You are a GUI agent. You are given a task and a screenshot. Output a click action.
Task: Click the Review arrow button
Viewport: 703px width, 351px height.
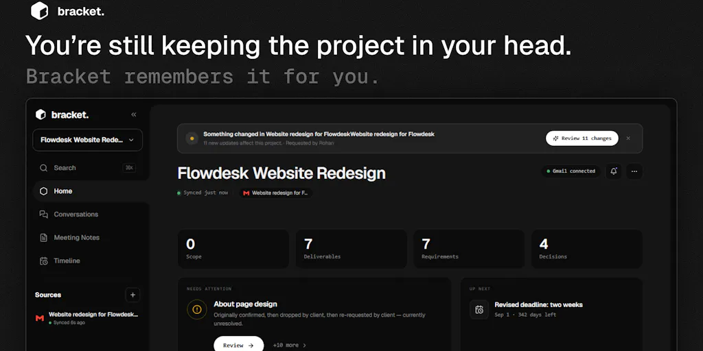238,346
